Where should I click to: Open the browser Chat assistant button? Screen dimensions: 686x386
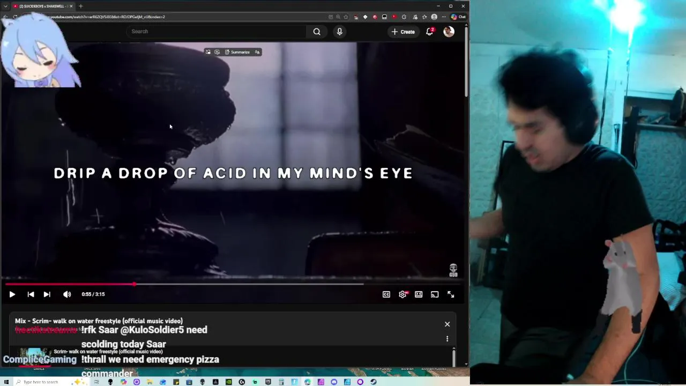click(x=458, y=17)
